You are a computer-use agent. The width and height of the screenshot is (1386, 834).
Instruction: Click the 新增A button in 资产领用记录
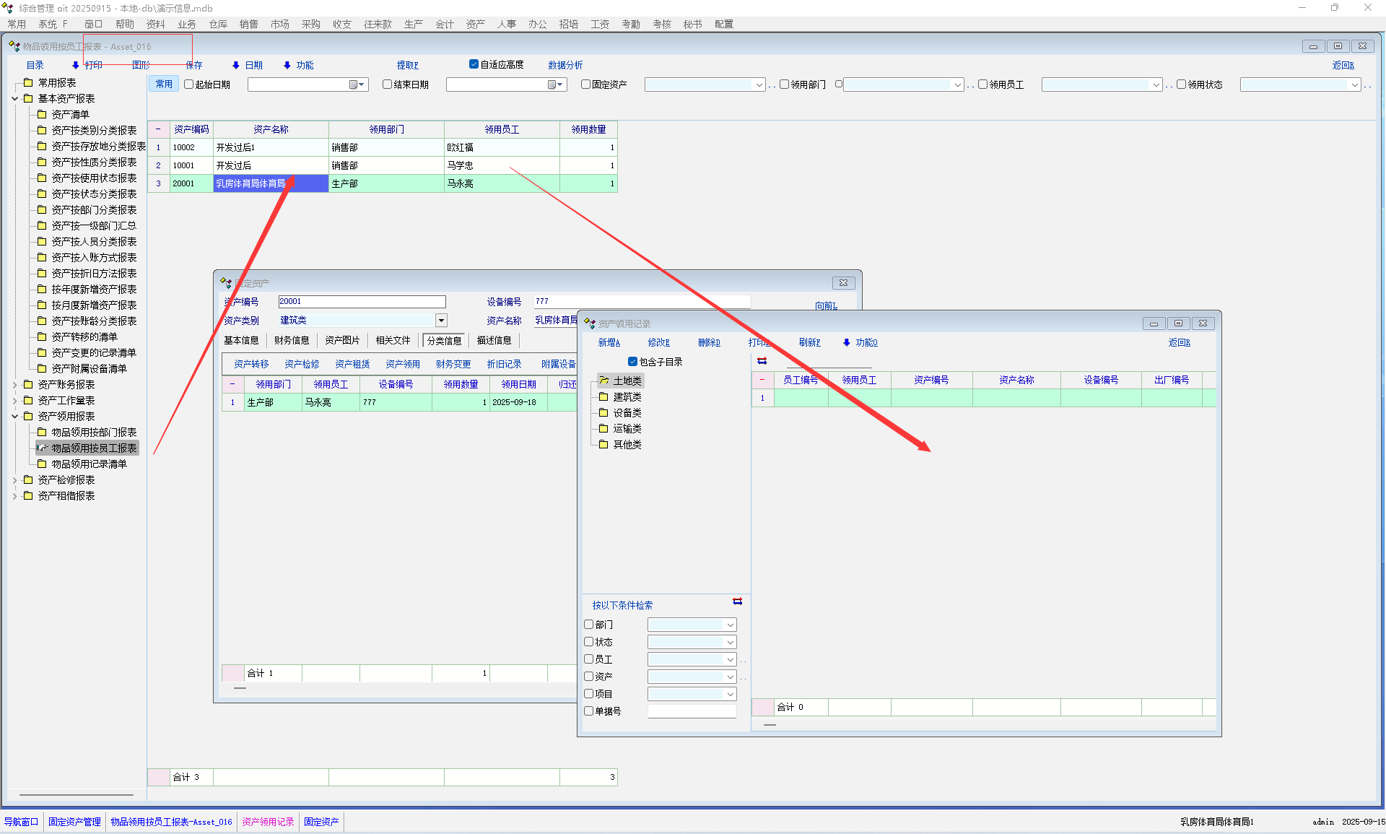(x=609, y=342)
